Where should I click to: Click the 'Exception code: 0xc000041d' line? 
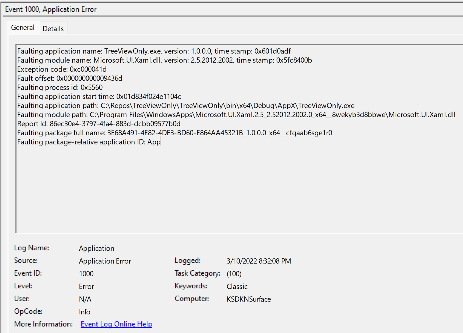[x=62, y=69]
